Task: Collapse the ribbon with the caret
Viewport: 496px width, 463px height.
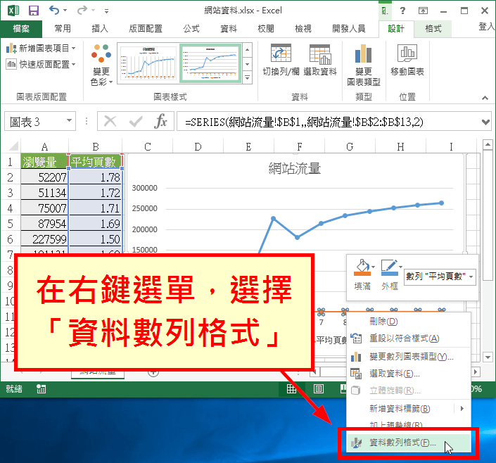Action: (485, 98)
